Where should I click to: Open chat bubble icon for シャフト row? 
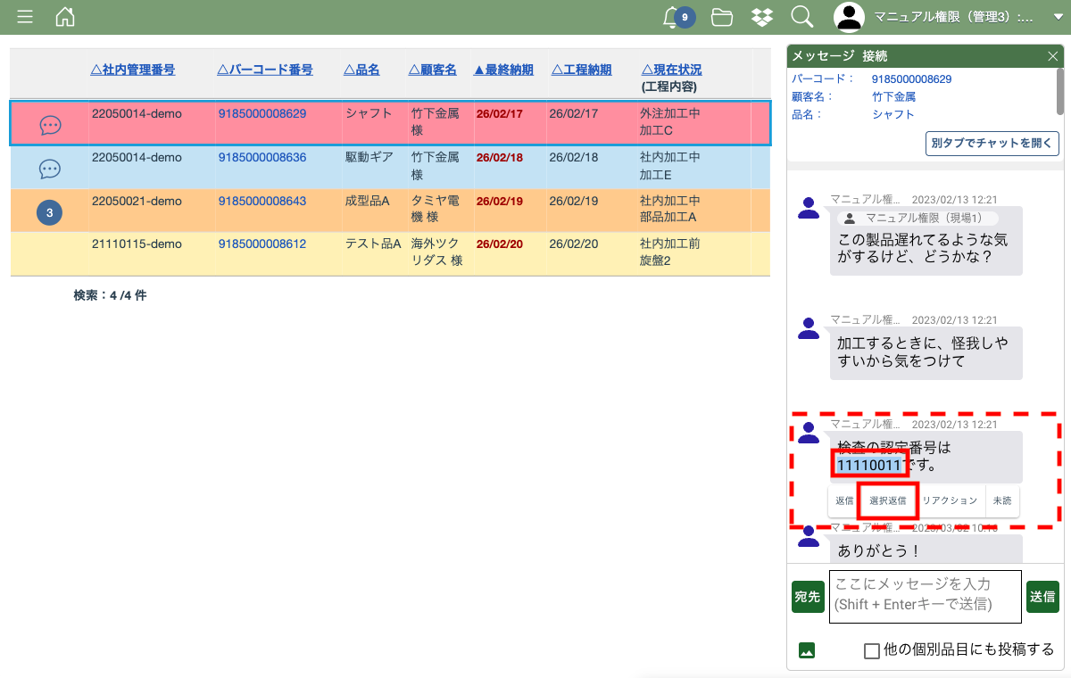click(51, 126)
